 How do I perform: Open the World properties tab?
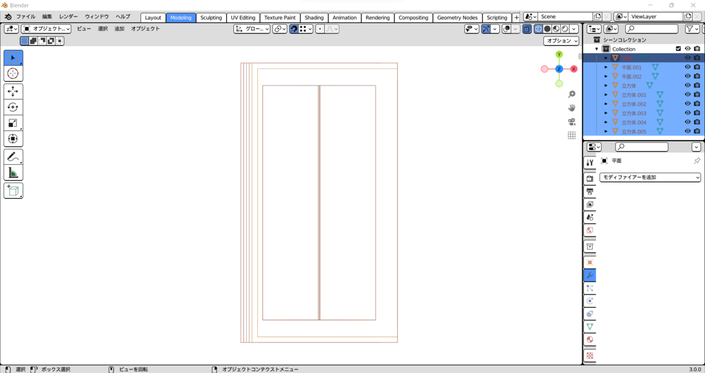click(590, 230)
